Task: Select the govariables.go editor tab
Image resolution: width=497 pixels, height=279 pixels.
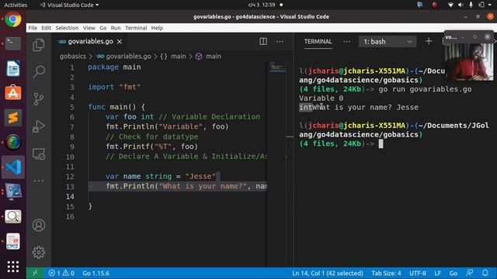Action: tap(89, 41)
